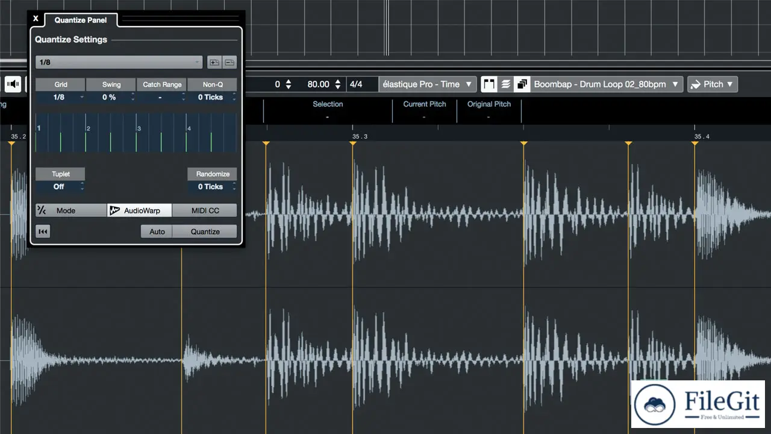Adjust the Swing percentage stepper arrows
771x434 pixels.
132,97
